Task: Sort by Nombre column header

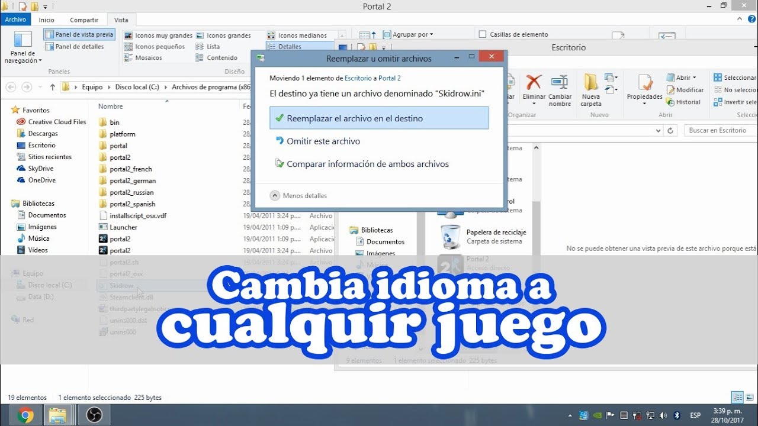Action: tap(111, 106)
